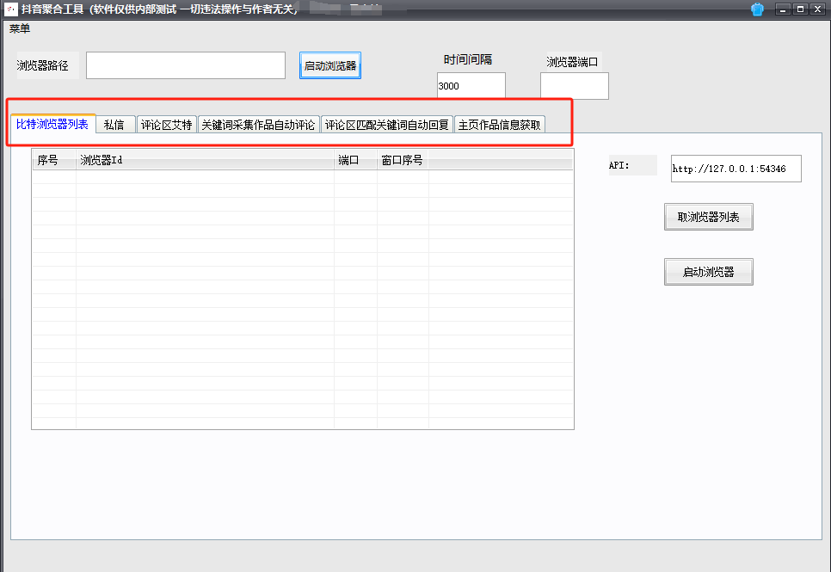This screenshot has width=831, height=572.
Task: Select the 关键词采集作品自动评论 tab
Action: click(x=259, y=125)
